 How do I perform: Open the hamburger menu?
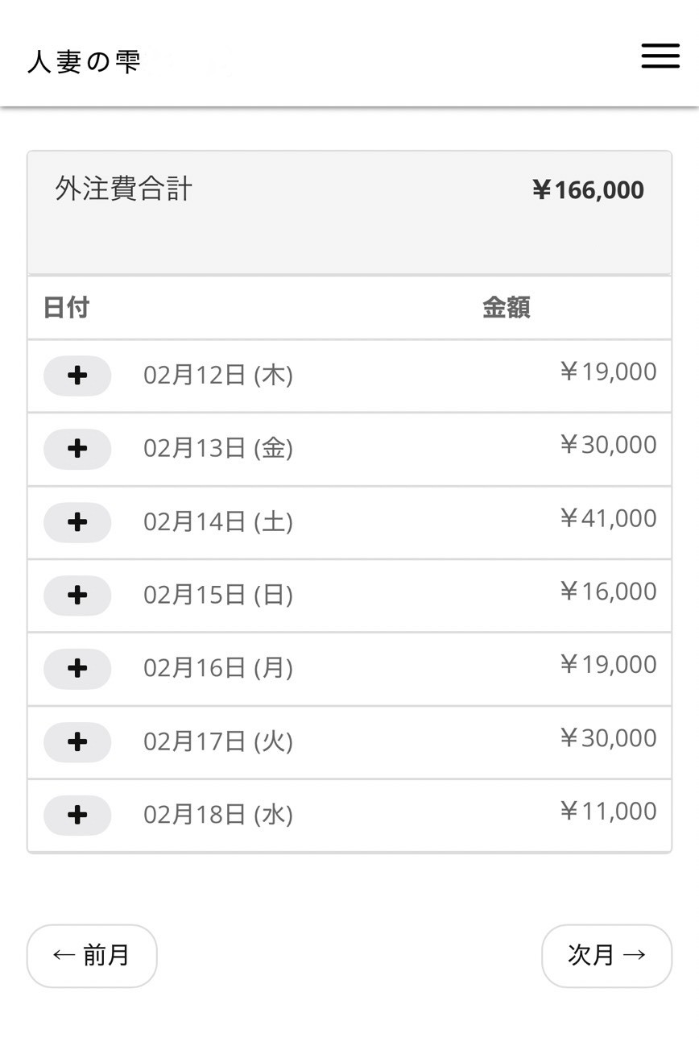point(660,56)
